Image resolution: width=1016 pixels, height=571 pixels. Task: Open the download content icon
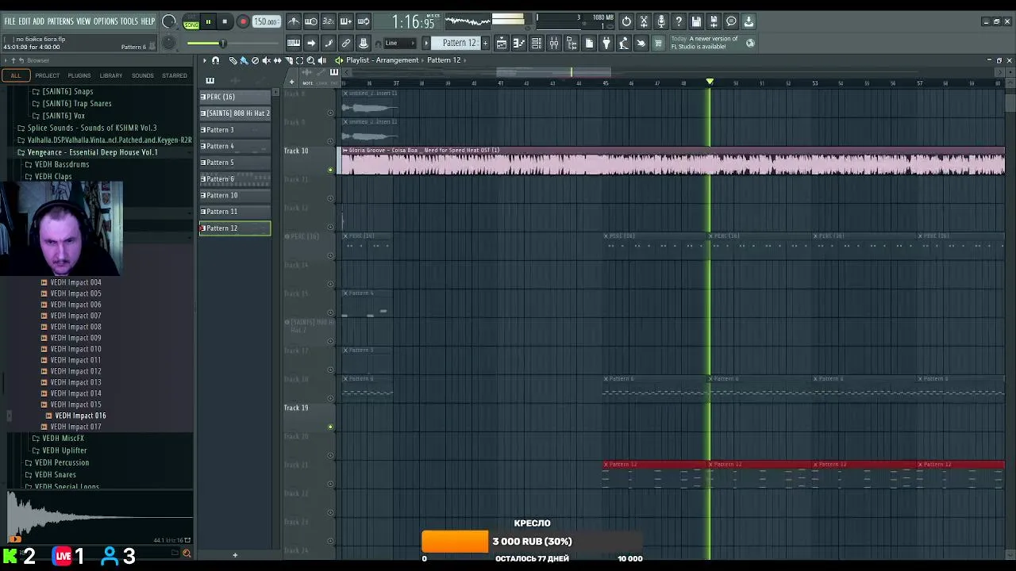[x=749, y=21]
